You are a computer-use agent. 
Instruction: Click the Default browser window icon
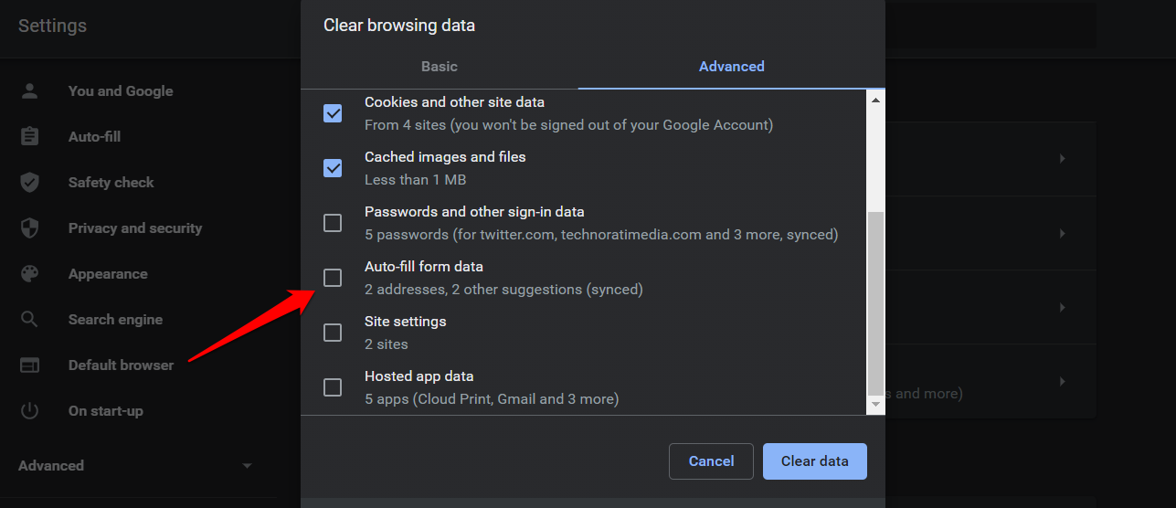(x=30, y=365)
